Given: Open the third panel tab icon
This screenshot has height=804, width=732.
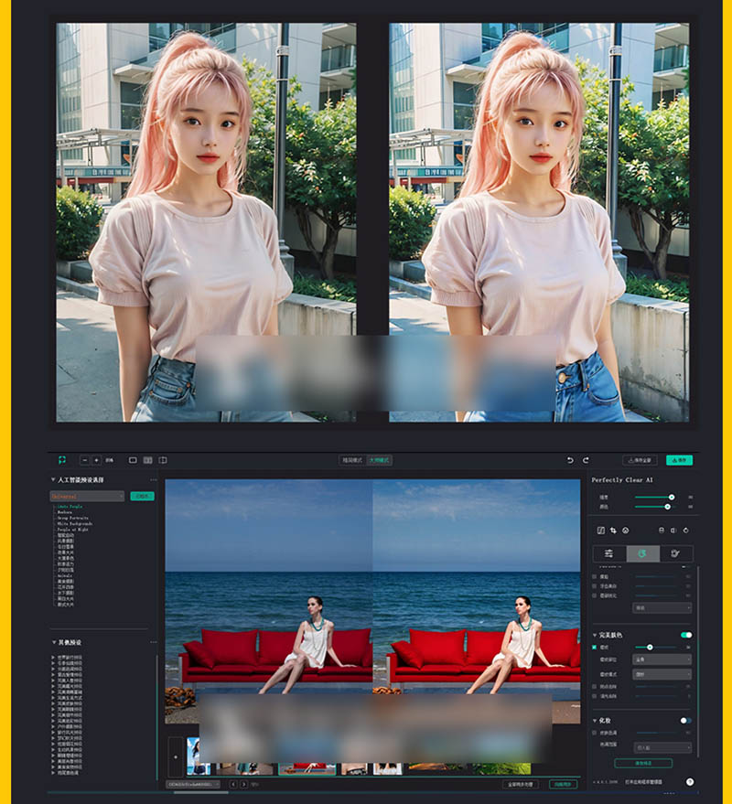Looking at the screenshot, I should (x=675, y=553).
